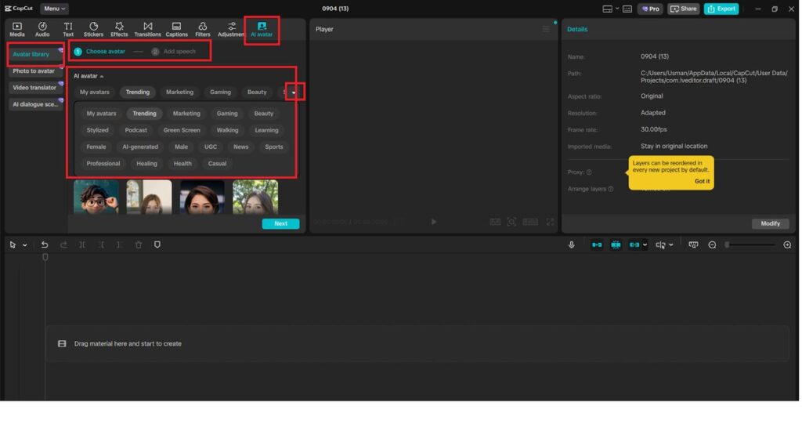Screen dimensions: 802x424
Task: Open the Stickers panel
Action: tap(93, 29)
